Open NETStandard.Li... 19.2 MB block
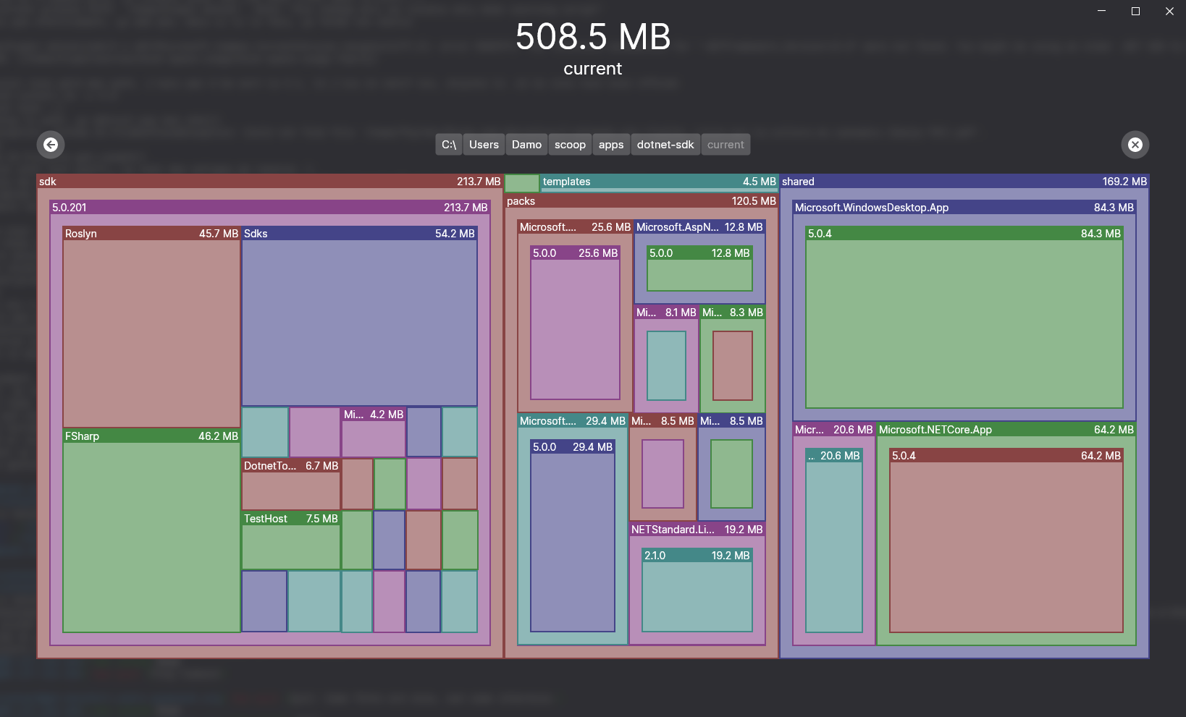The height and width of the screenshot is (717, 1186). point(697,583)
